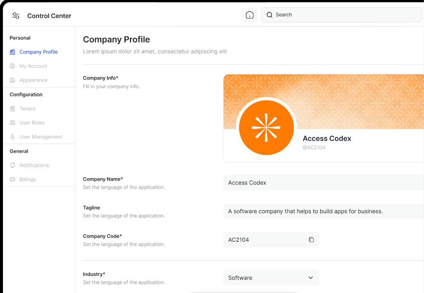Click the Control Center sliders logo icon
Image resolution: width=424 pixels, height=293 pixels.
pos(16,16)
